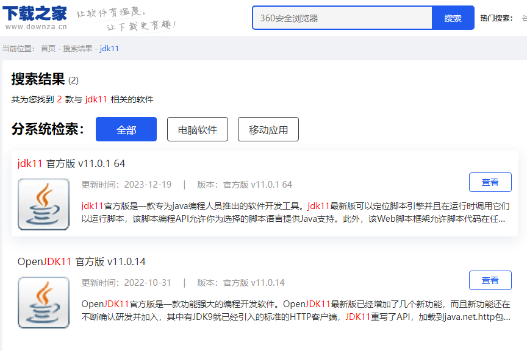
Task: Open OpenJDK11 官方版 v11.0.14 title link
Action: (81, 261)
